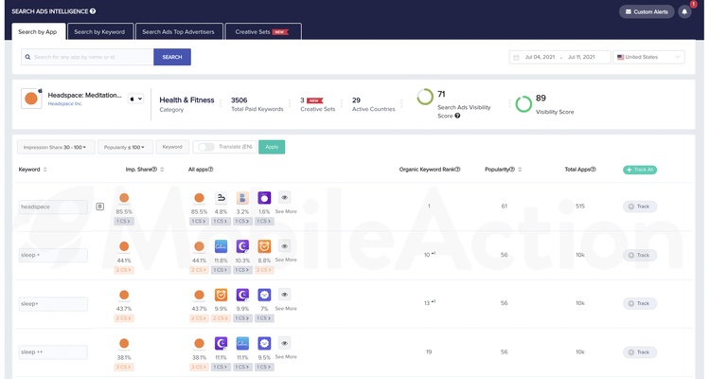Click the Visibility Score 89 gauge

[524, 104]
